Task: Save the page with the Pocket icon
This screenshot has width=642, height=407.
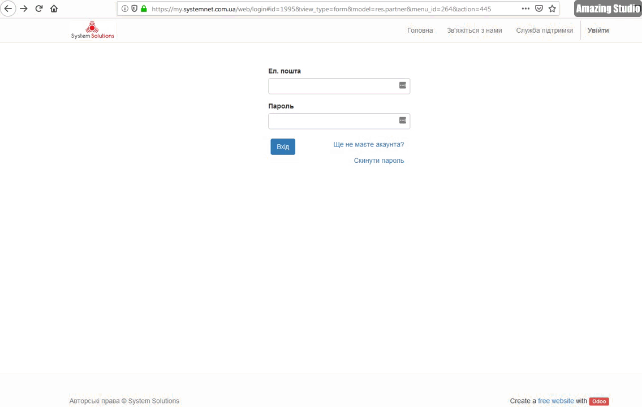Action: click(538, 8)
